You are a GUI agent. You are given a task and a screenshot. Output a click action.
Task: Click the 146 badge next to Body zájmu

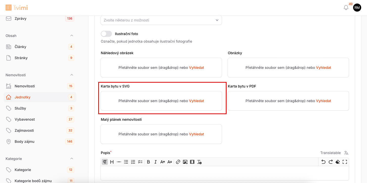point(70,141)
